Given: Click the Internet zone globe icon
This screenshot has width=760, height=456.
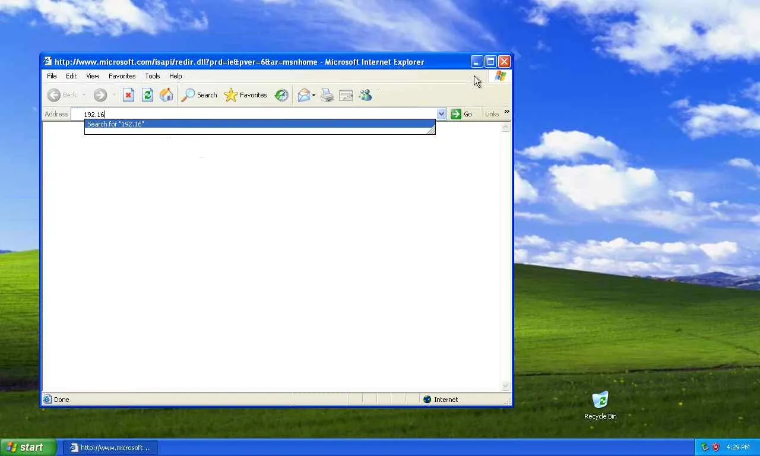Looking at the screenshot, I should coord(427,400).
